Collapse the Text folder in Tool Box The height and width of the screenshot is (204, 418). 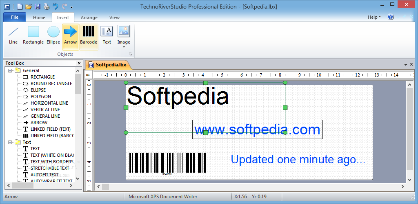(x=10, y=142)
